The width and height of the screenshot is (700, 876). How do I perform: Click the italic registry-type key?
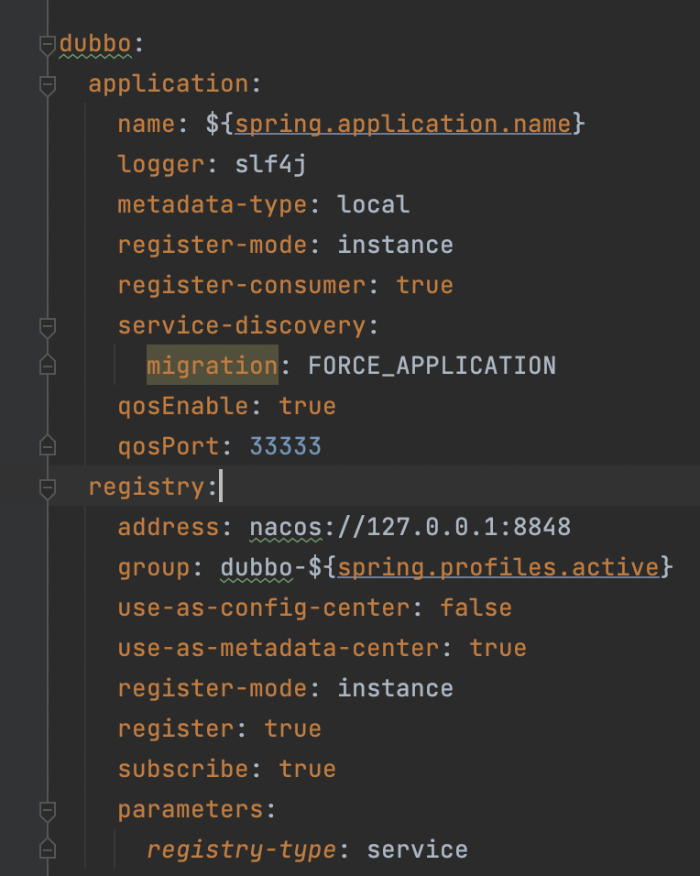click(x=241, y=849)
